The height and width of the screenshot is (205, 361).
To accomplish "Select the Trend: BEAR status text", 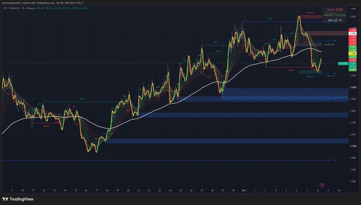I will point(335,10).
